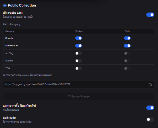Click the public URL field
Viewport: 158px width, 128px height.
tap(79, 84)
